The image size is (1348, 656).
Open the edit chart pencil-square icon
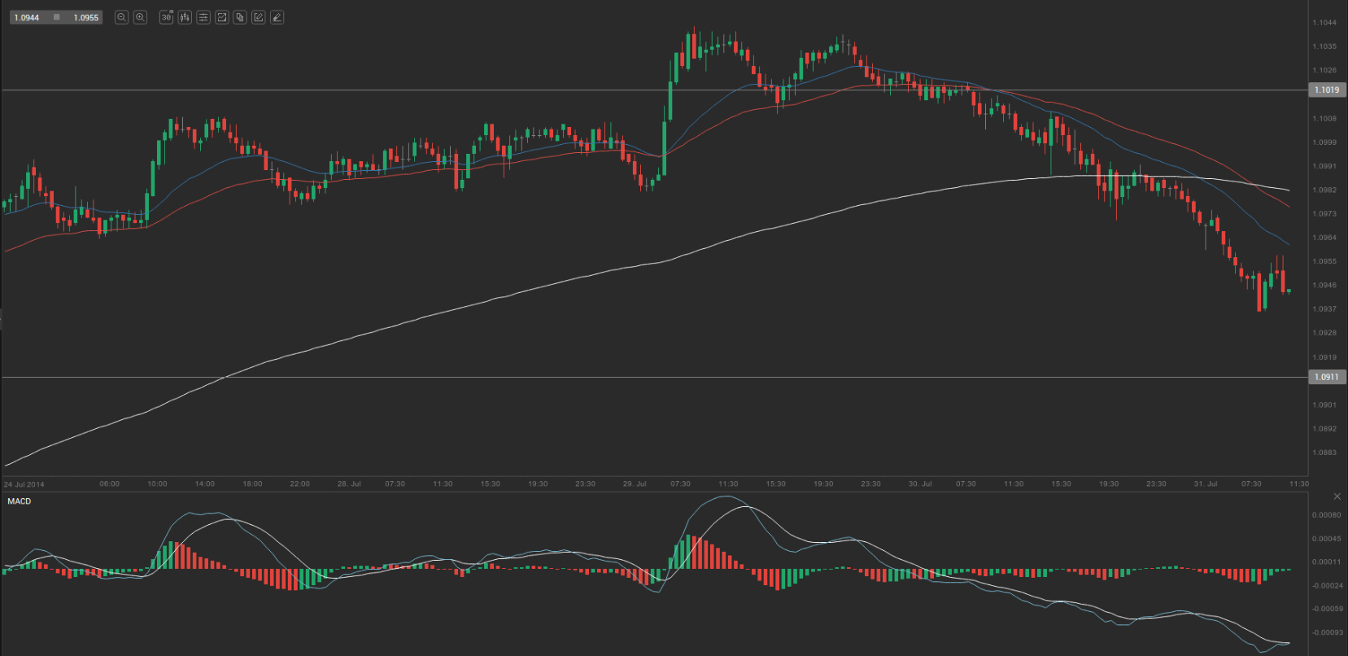pyautogui.click(x=258, y=17)
